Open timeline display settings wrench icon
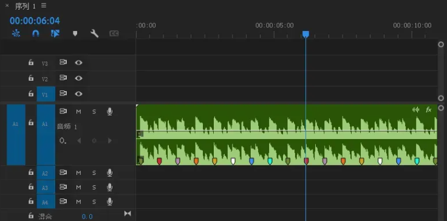447x221 pixels. (94, 33)
